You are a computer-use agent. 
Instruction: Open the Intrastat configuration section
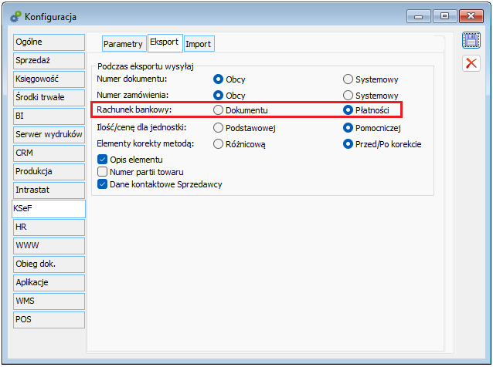48,190
